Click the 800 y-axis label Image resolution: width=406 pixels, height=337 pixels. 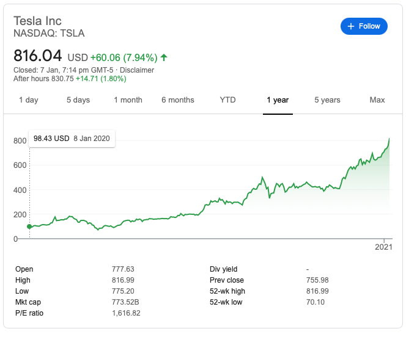[20, 141]
